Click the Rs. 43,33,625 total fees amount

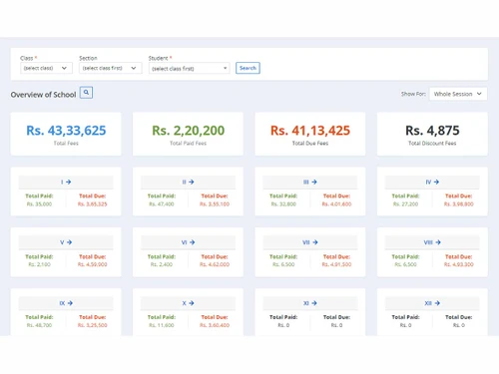click(x=66, y=131)
